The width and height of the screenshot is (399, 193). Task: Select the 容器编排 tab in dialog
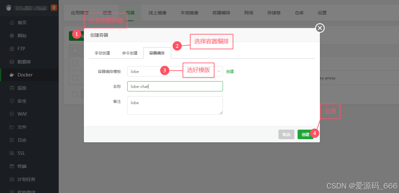pos(157,53)
